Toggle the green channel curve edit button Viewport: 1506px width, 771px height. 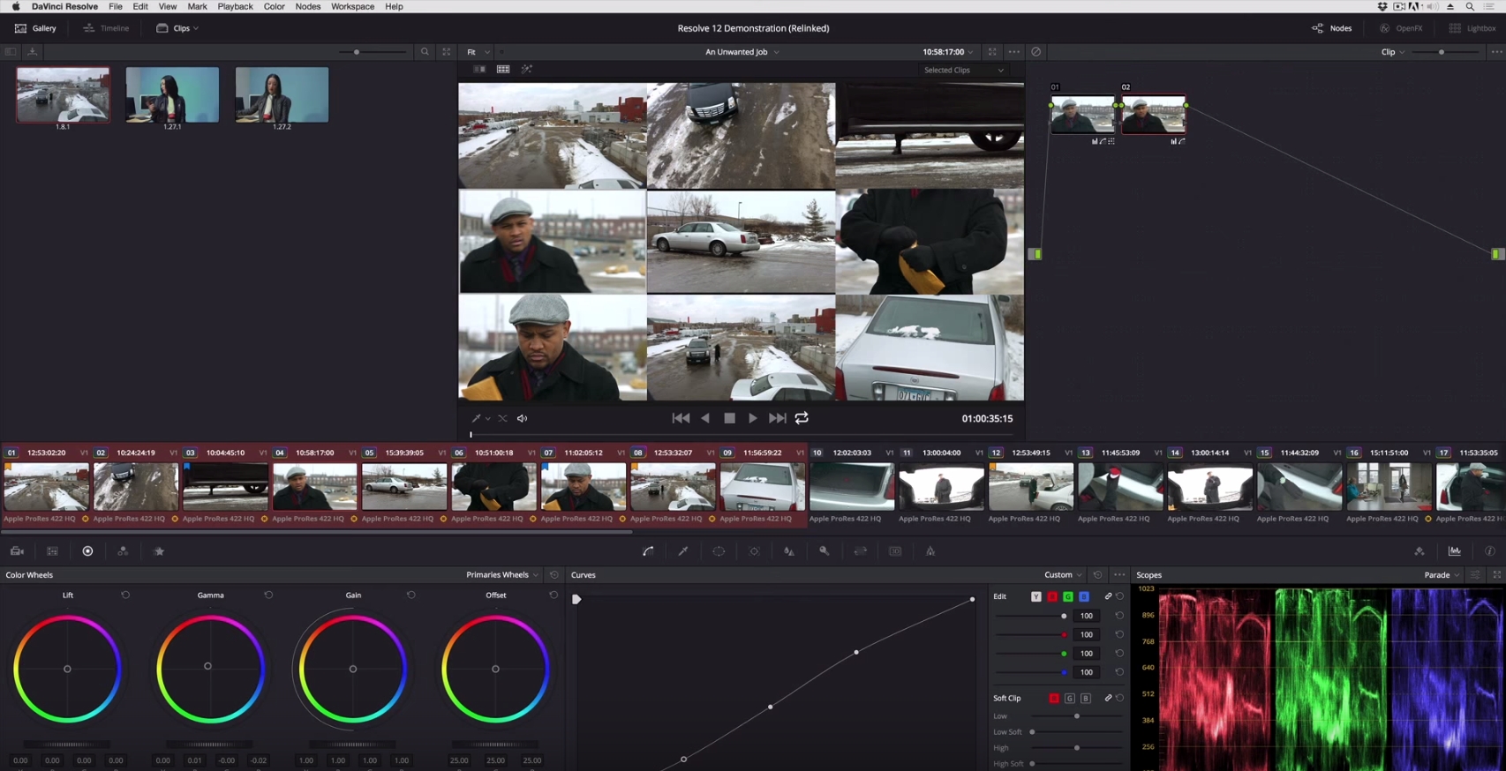tap(1068, 597)
